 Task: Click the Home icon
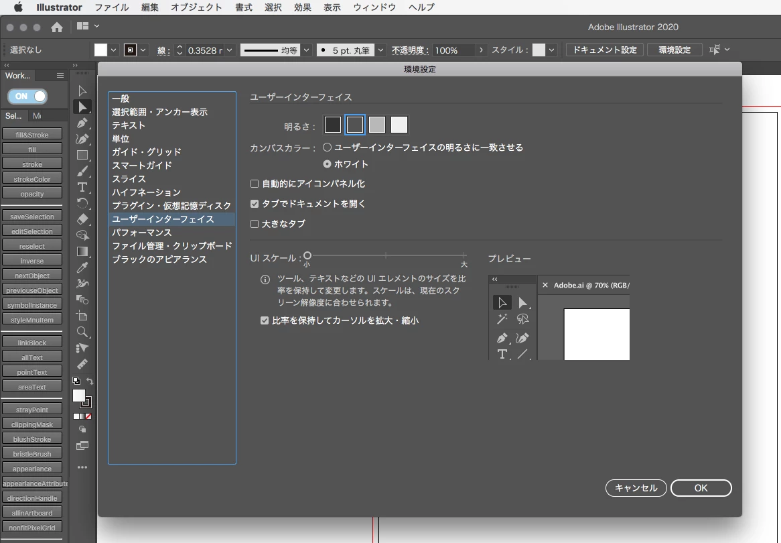(x=57, y=27)
